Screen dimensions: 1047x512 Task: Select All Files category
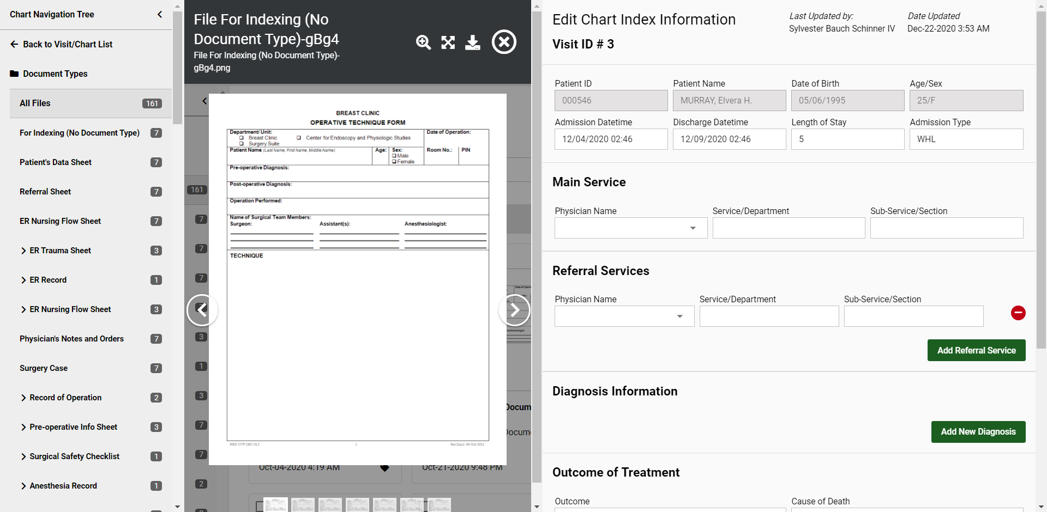pos(91,103)
